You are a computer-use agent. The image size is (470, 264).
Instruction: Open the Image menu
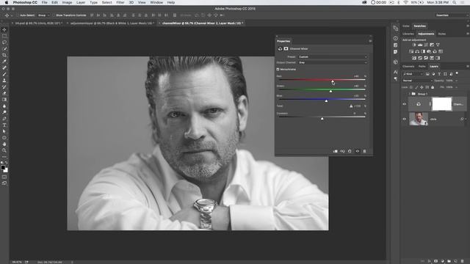coord(67,2)
